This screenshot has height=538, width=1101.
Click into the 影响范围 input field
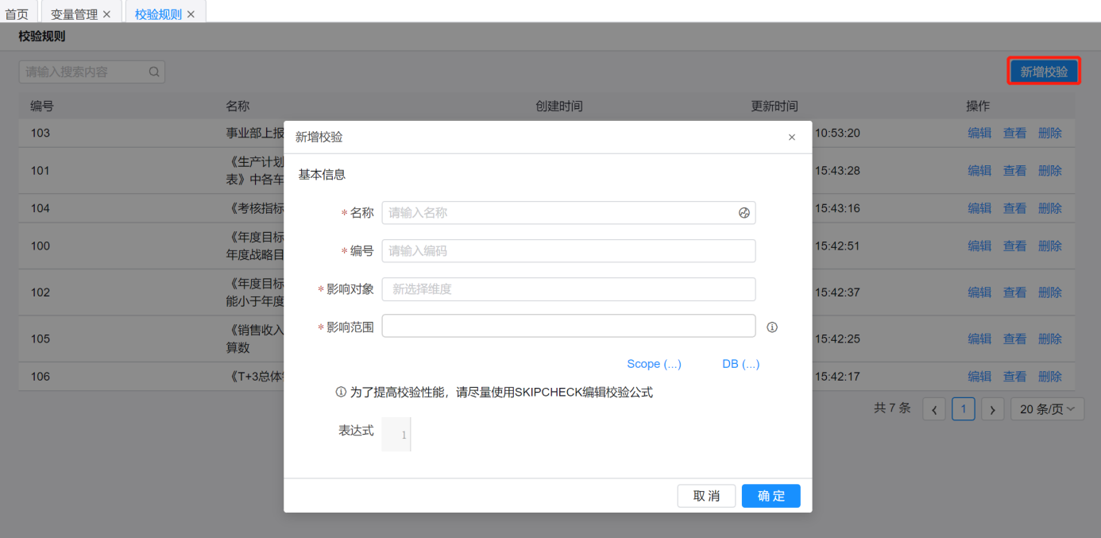coord(568,326)
